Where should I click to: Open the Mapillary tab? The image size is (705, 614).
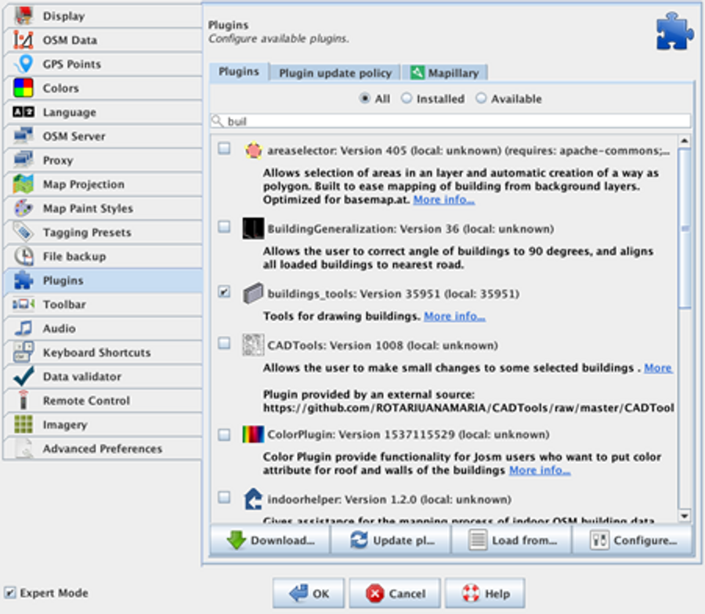coord(444,73)
